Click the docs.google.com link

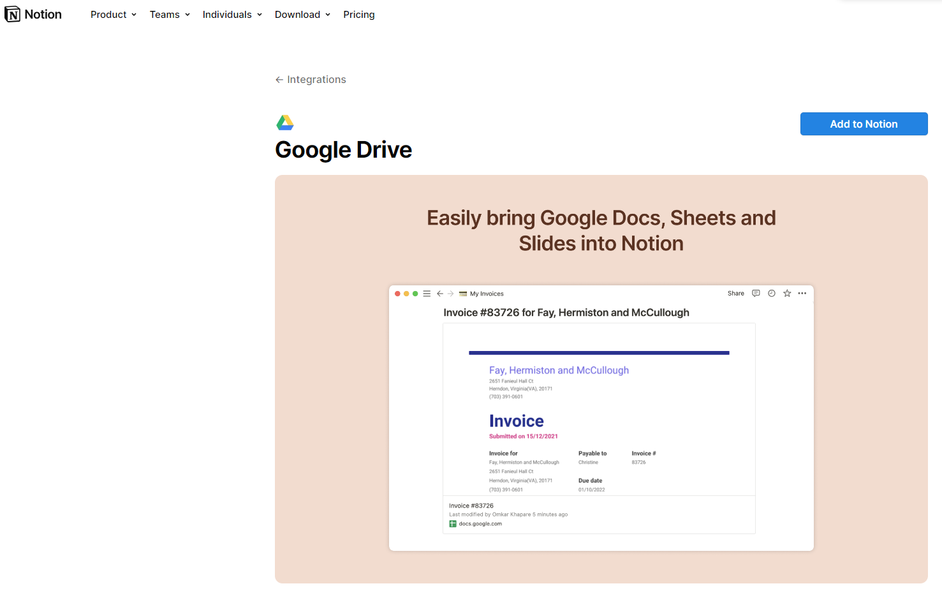tap(480, 524)
